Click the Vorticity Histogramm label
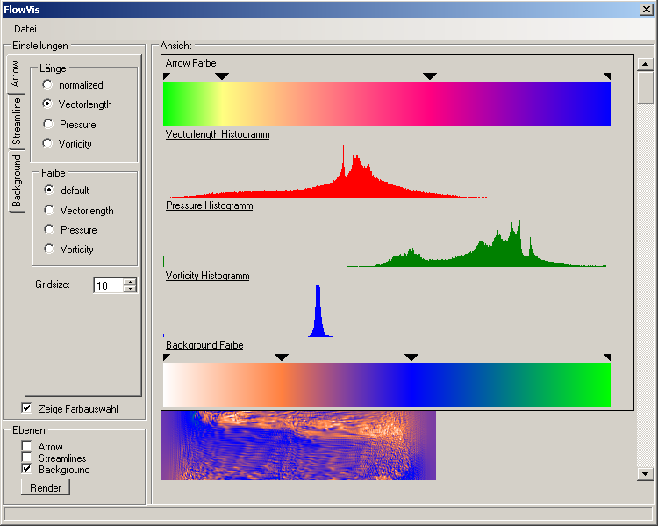This screenshot has width=658, height=526. point(207,276)
